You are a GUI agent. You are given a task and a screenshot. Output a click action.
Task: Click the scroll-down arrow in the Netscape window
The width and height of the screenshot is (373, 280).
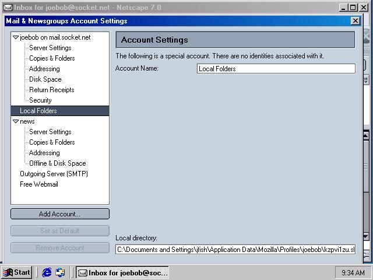click(366, 236)
